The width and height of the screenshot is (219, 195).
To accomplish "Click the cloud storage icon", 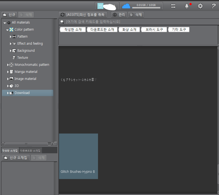I will click(126, 6).
